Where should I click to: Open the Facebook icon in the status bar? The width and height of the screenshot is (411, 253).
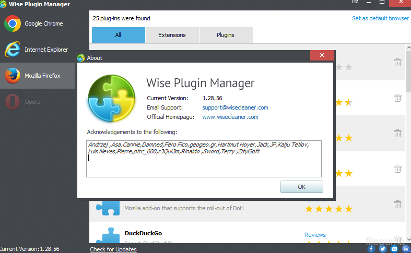pos(371,248)
